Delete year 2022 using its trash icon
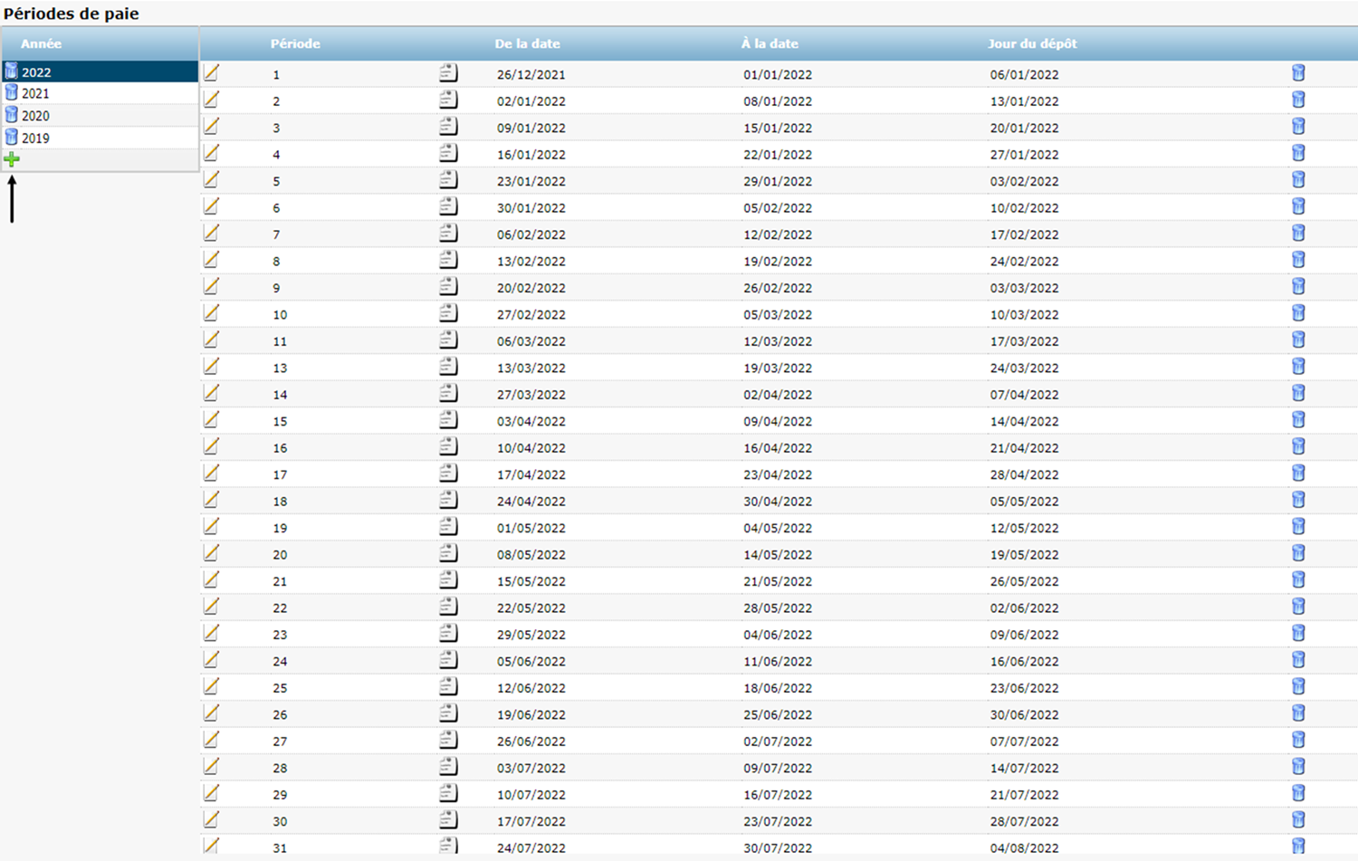This screenshot has height=861, width=1358. 11,72
